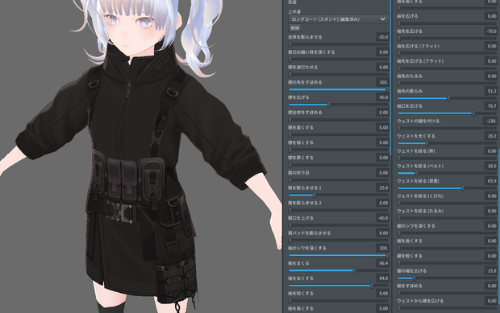Click the 襟を広げる slider handle
Viewport: 500px width, 313px height.
click(329, 105)
